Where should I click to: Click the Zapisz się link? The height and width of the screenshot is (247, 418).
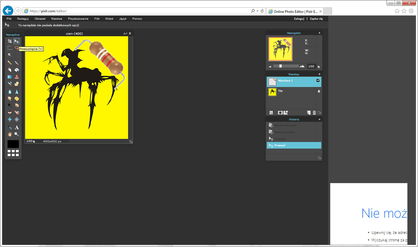coord(316,19)
